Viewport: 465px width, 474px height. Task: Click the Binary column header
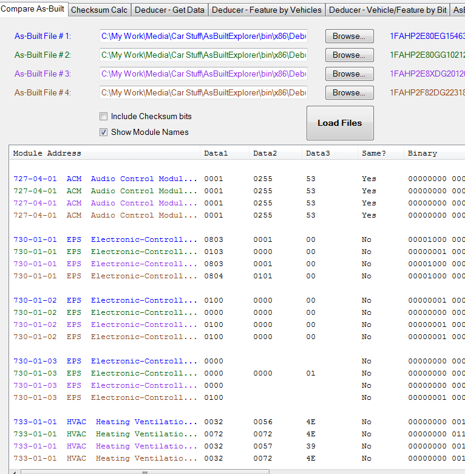pos(435,153)
